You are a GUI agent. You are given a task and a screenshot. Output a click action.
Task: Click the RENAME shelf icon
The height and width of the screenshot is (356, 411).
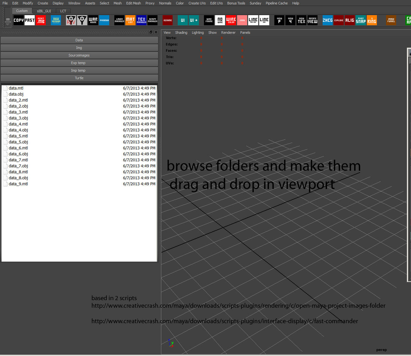coord(167,20)
